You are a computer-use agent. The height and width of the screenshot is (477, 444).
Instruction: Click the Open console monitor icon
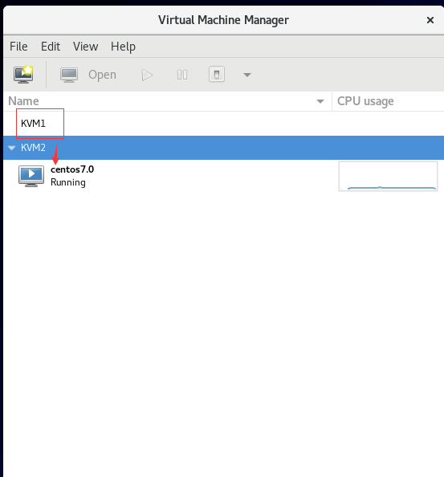[x=69, y=75]
